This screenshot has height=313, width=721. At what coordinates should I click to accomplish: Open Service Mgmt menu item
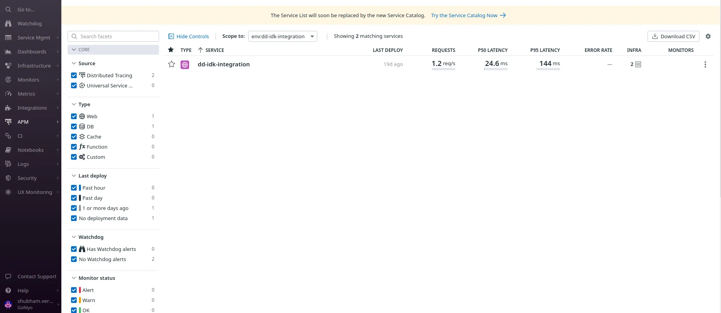pyautogui.click(x=34, y=37)
